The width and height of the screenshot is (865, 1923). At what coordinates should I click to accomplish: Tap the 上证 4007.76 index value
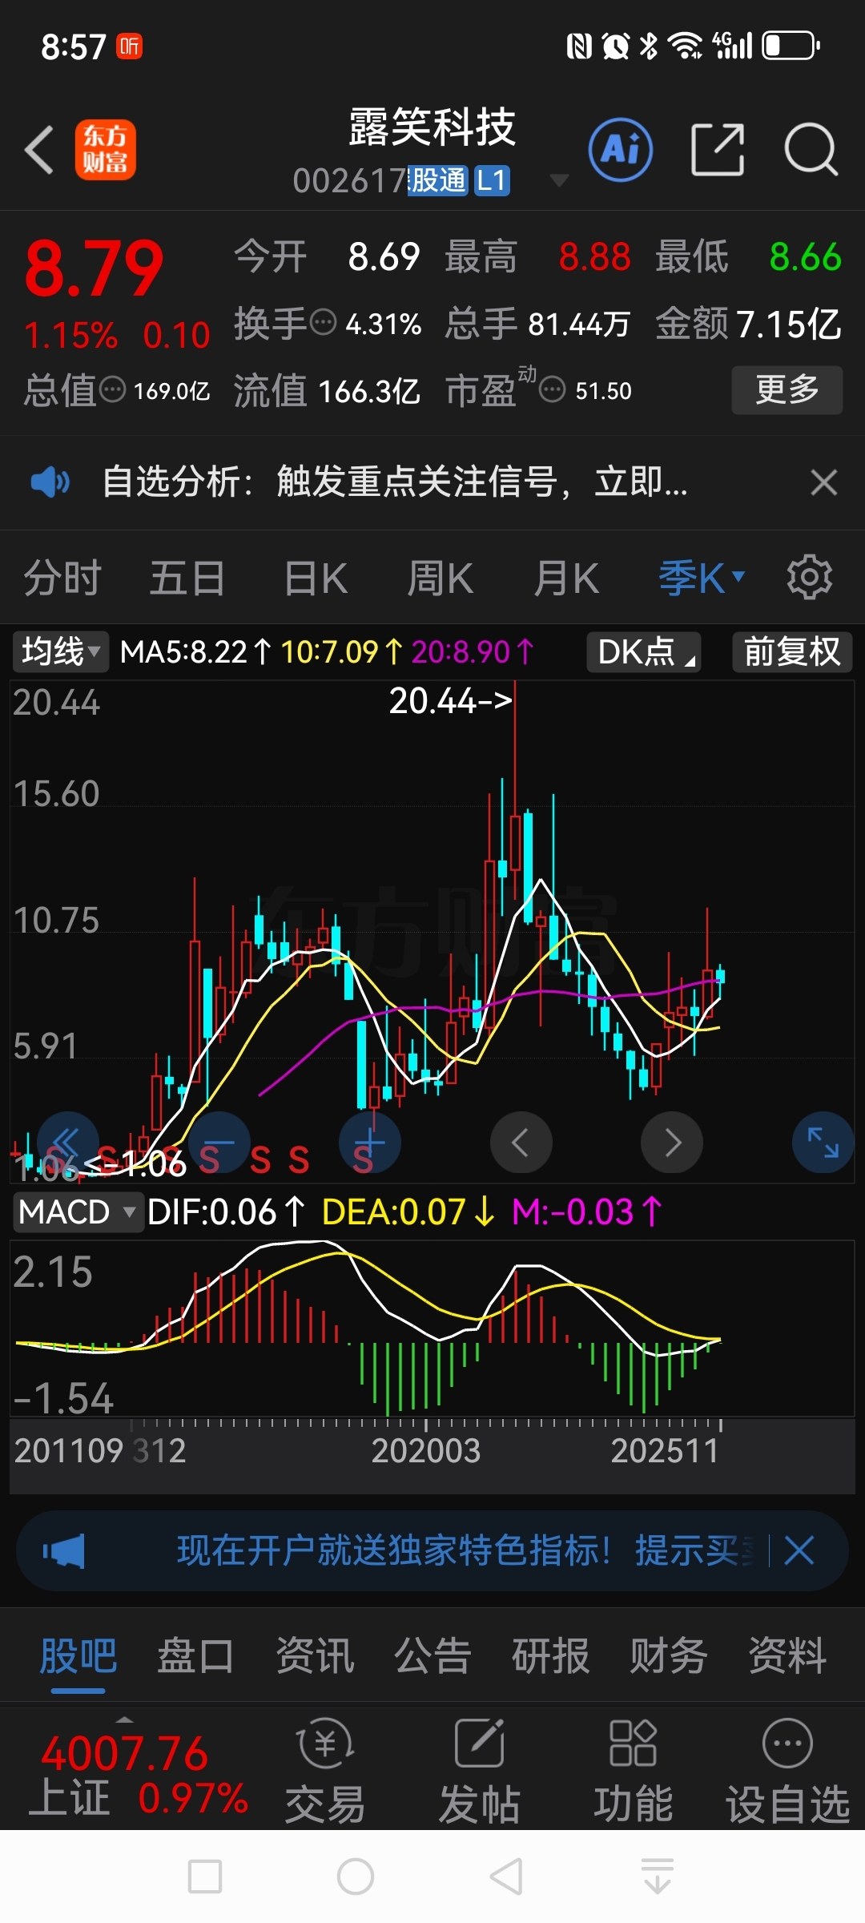(x=124, y=1753)
